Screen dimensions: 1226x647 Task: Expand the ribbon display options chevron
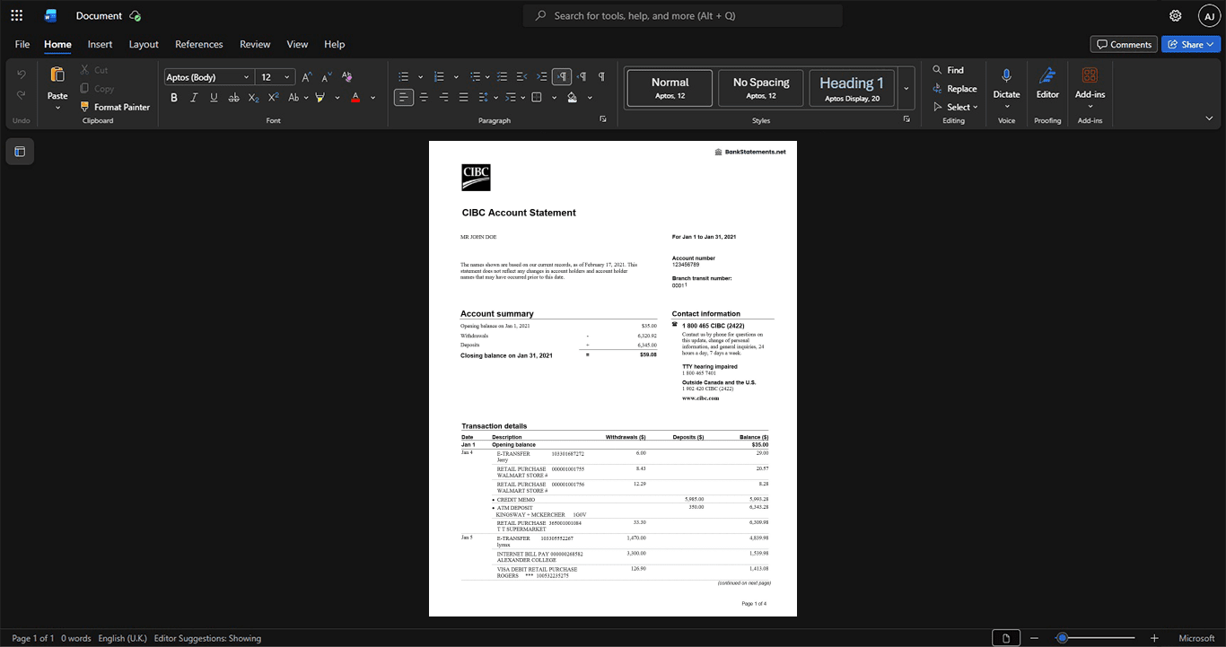(x=1209, y=118)
